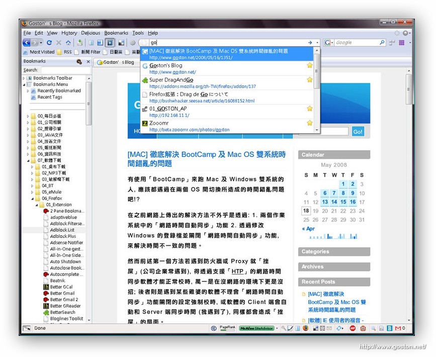Click the Go! search button on blog

pyautogui.click(x=358, y=132)
